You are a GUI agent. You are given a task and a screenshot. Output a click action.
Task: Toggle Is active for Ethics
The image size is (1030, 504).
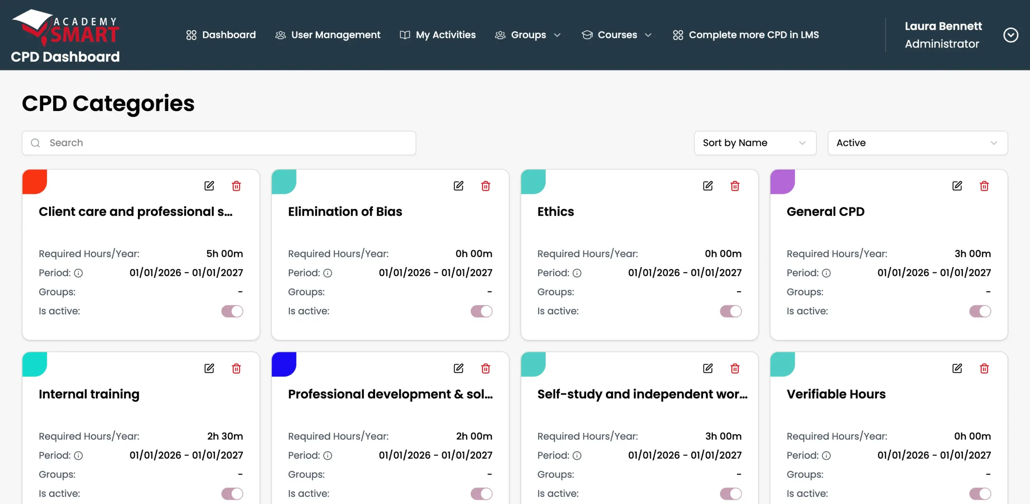(x=731, y=311)
